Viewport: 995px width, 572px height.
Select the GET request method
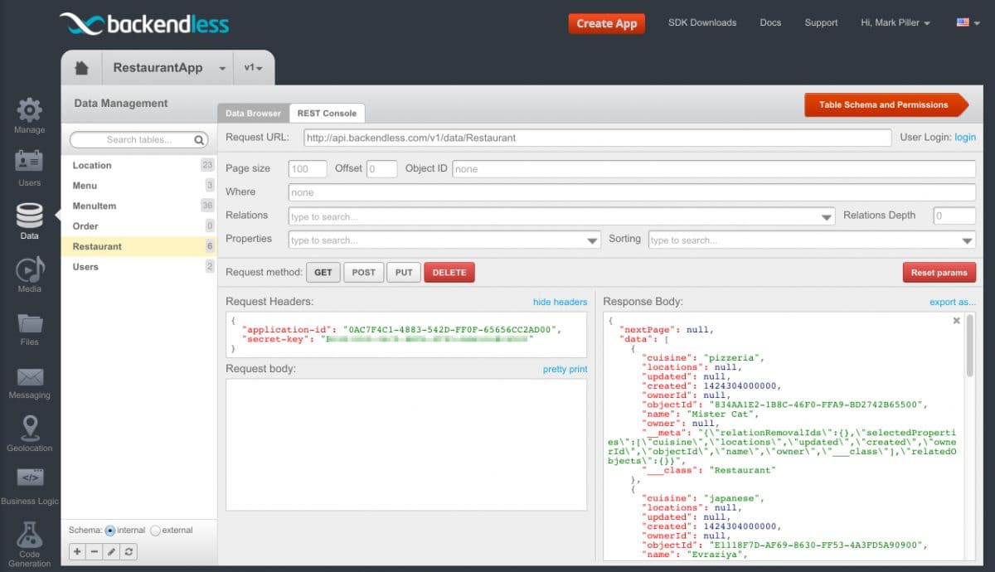323,273
